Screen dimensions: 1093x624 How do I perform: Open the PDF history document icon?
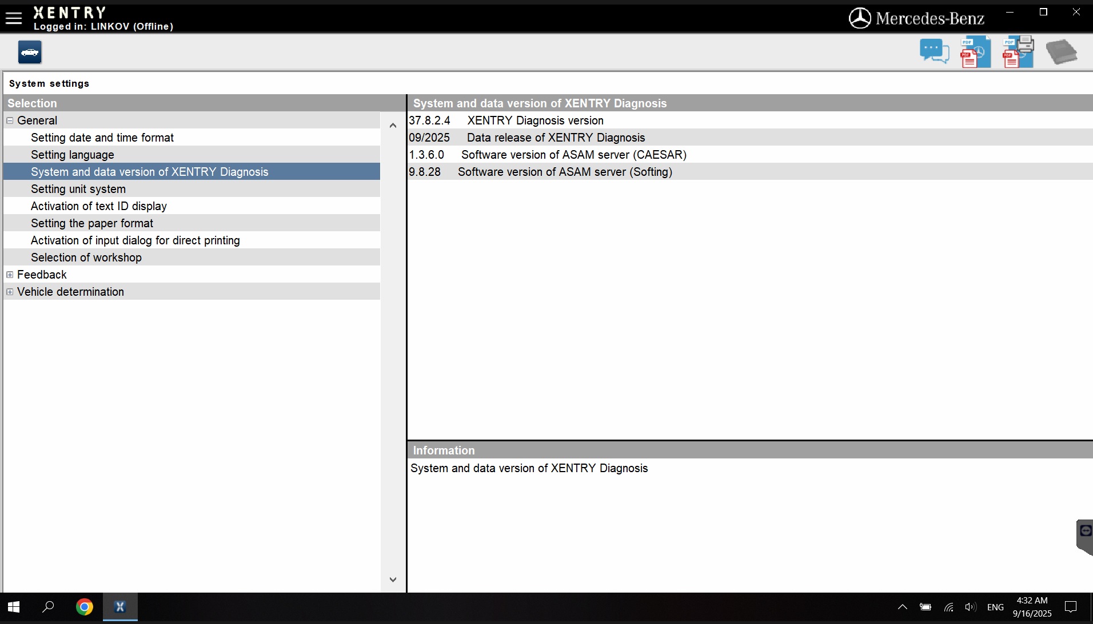tap(975, 52)
